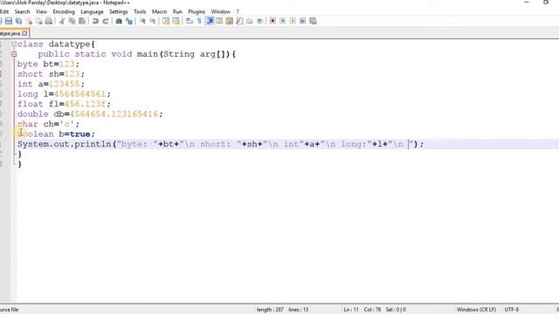This screenshot has width=559, height=314.
Task: Toggle word wrap in the toolbar
Action: tap(190, 21)
